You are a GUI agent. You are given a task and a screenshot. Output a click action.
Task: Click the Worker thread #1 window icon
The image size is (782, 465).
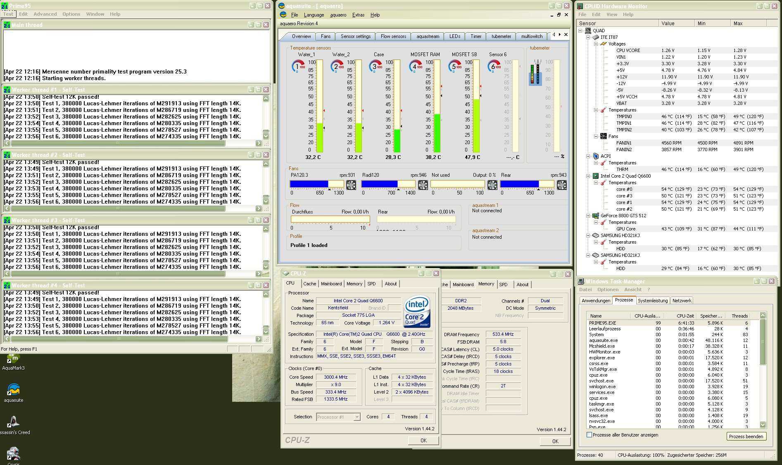[x=7, y=90]
